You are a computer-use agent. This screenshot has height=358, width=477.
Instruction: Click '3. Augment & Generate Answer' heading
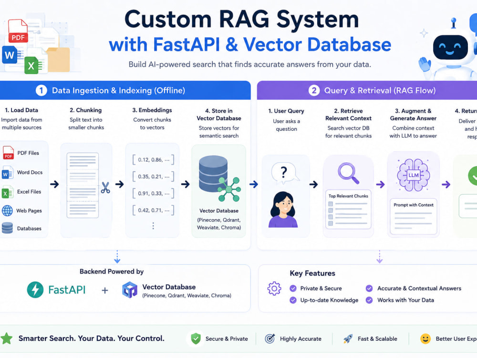[x=413, y=115]
